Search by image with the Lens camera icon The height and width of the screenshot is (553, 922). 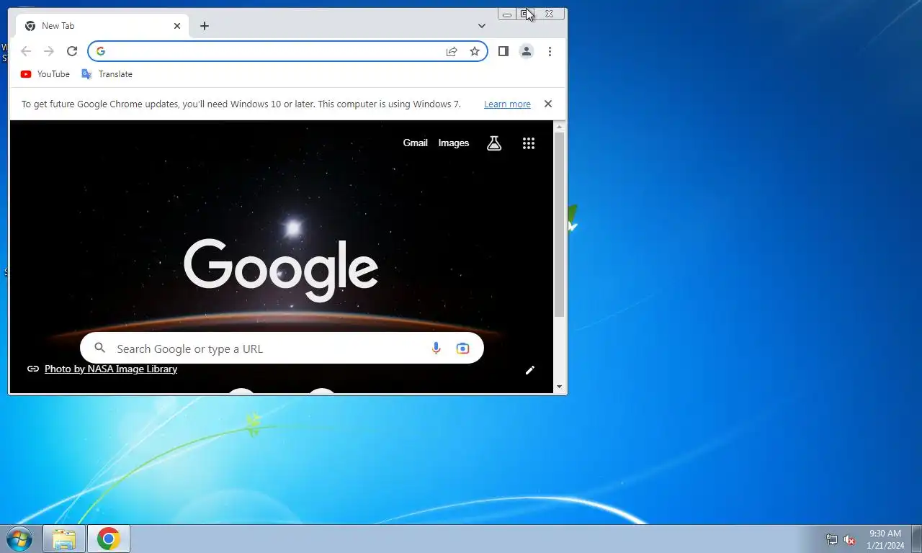(462, 349)
